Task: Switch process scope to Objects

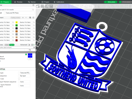Action: [x=12, y=45]
